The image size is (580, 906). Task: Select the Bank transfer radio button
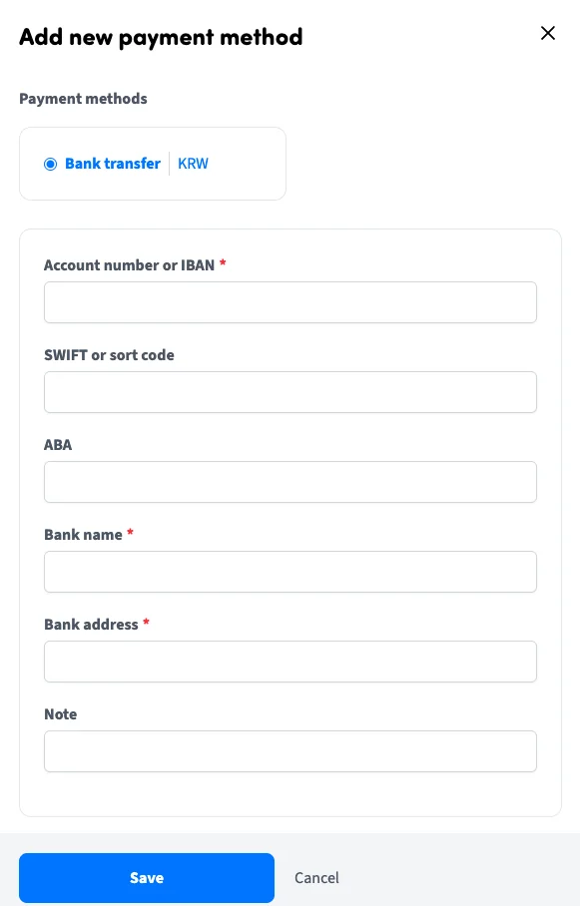click(x=50, y=164)
